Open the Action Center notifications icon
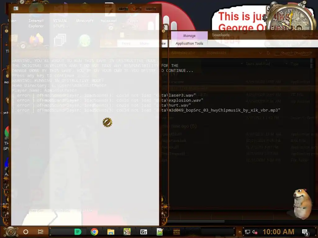This screenshot has height=238, width=318. [305, 232]
